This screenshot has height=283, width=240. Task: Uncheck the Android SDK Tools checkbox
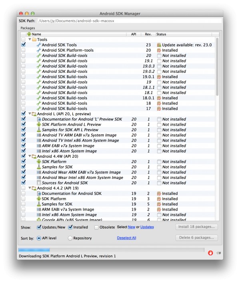click(23, 44)
